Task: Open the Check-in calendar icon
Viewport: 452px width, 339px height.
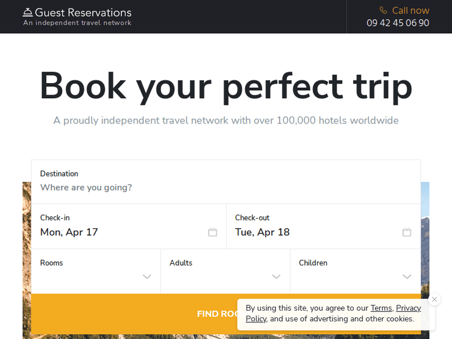Action: (212, 232)
